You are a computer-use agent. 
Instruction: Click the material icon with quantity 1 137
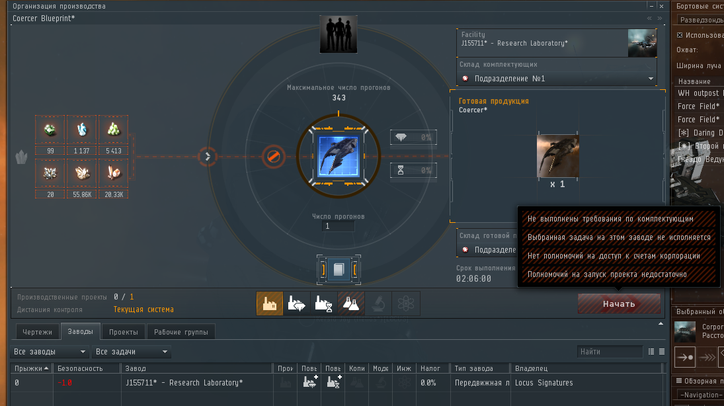82,130
